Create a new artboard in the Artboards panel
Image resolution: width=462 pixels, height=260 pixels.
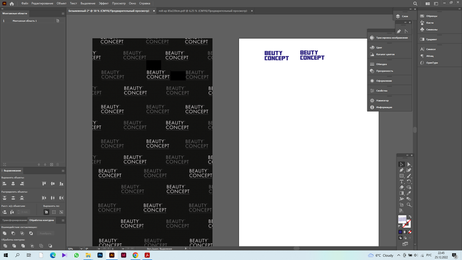coord(51,165)
